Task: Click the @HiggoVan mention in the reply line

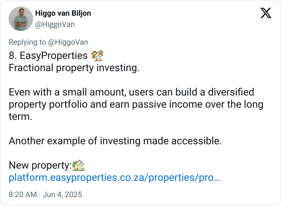Action: pyautogui.click(x=68, y=42)
